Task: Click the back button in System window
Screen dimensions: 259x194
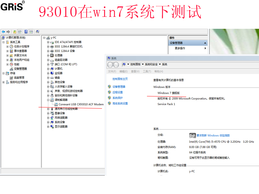Action: point(110,65)
